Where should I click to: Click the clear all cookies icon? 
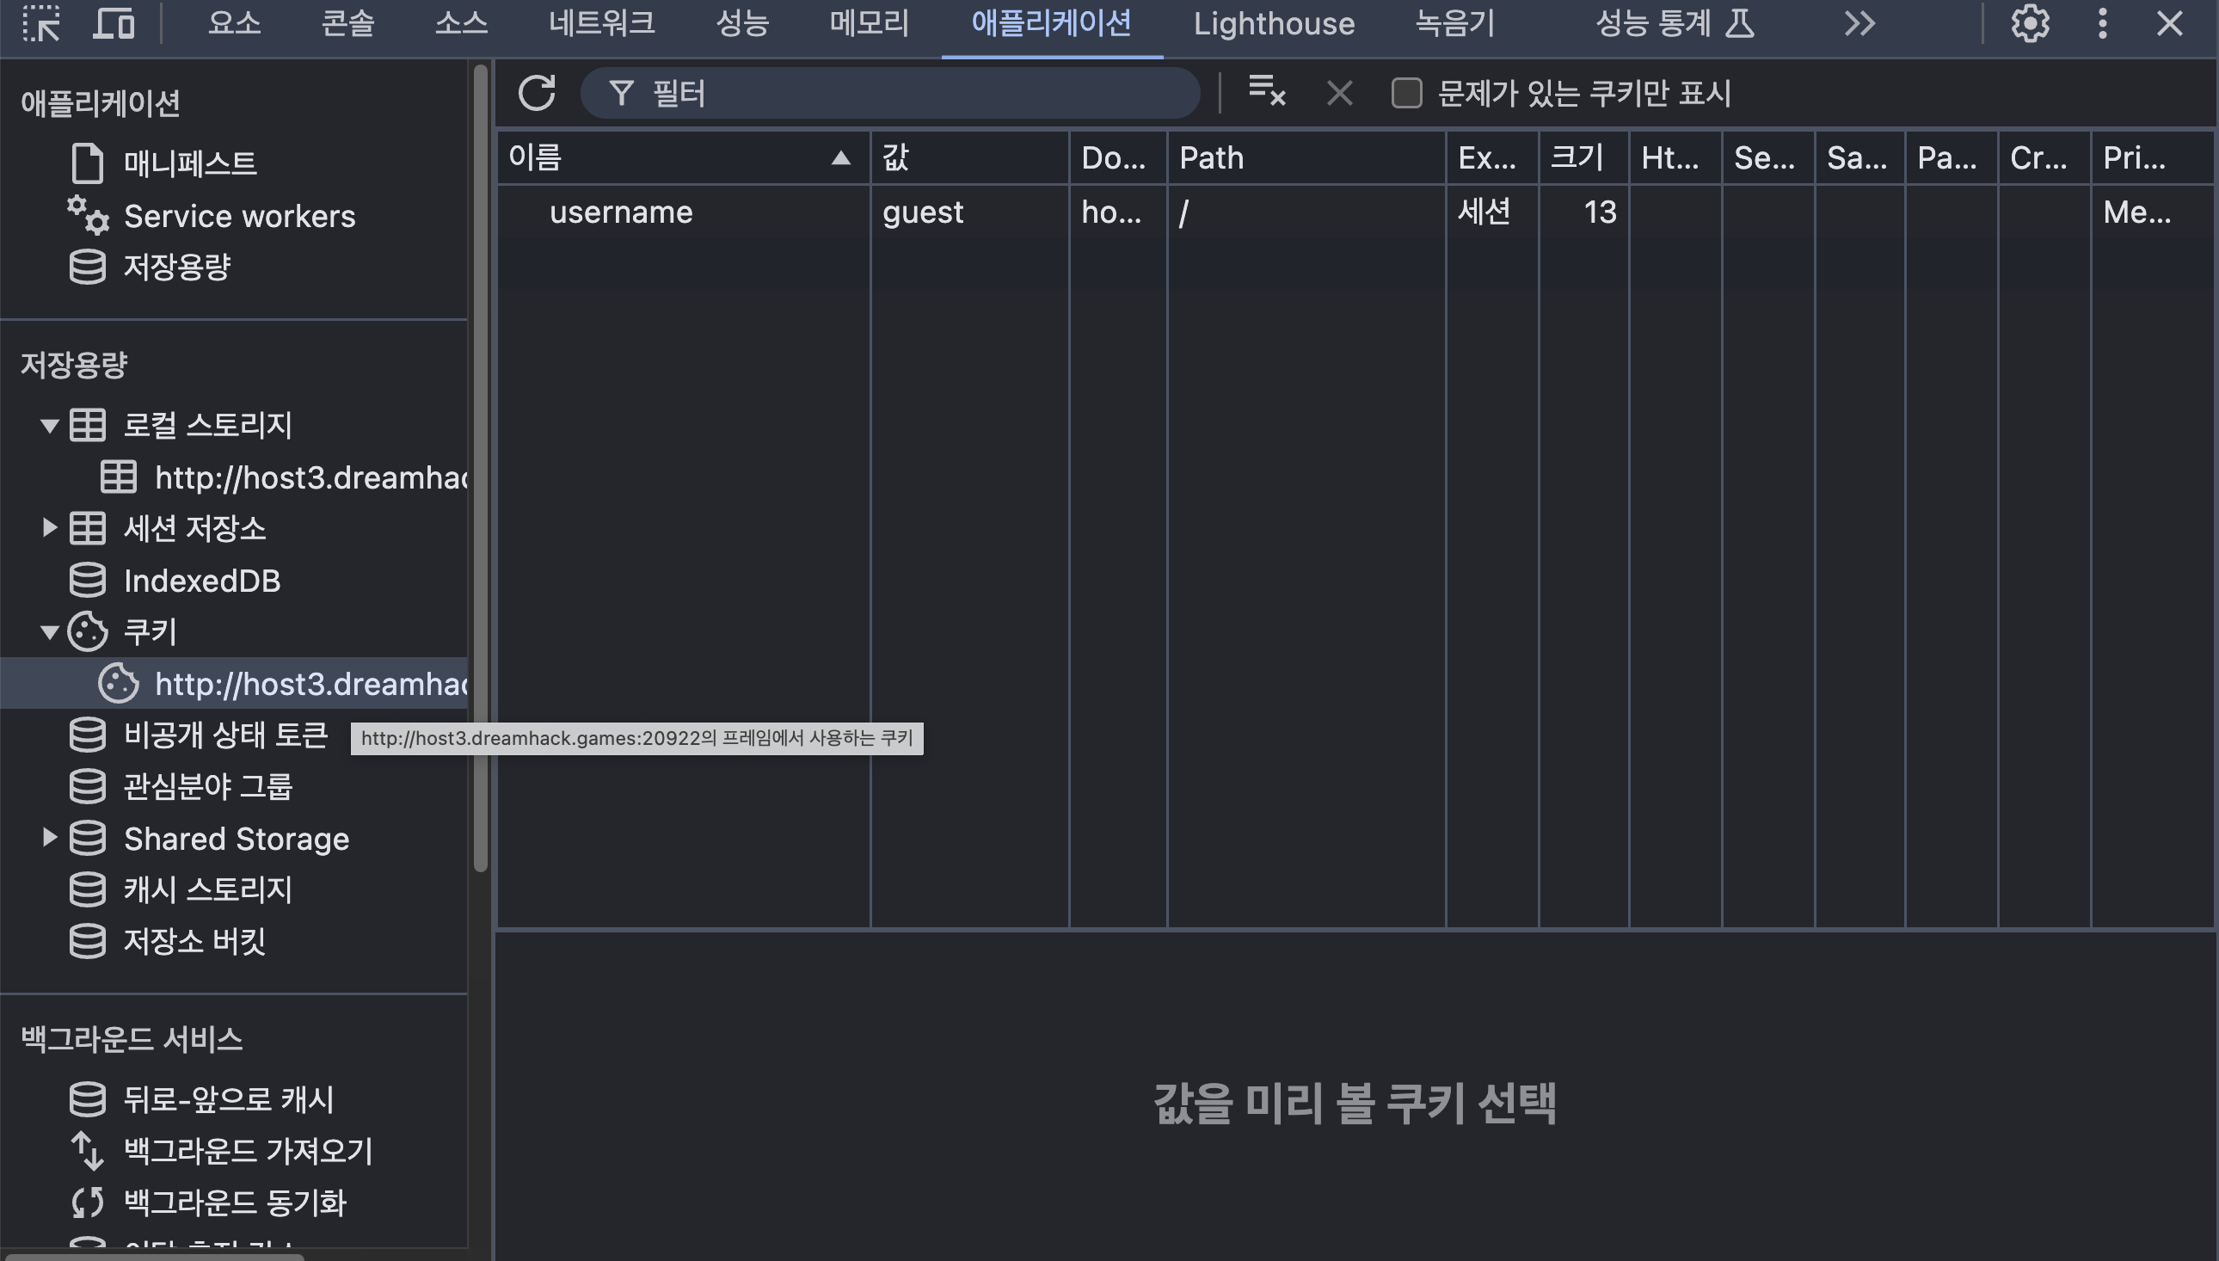(1267, 91)
